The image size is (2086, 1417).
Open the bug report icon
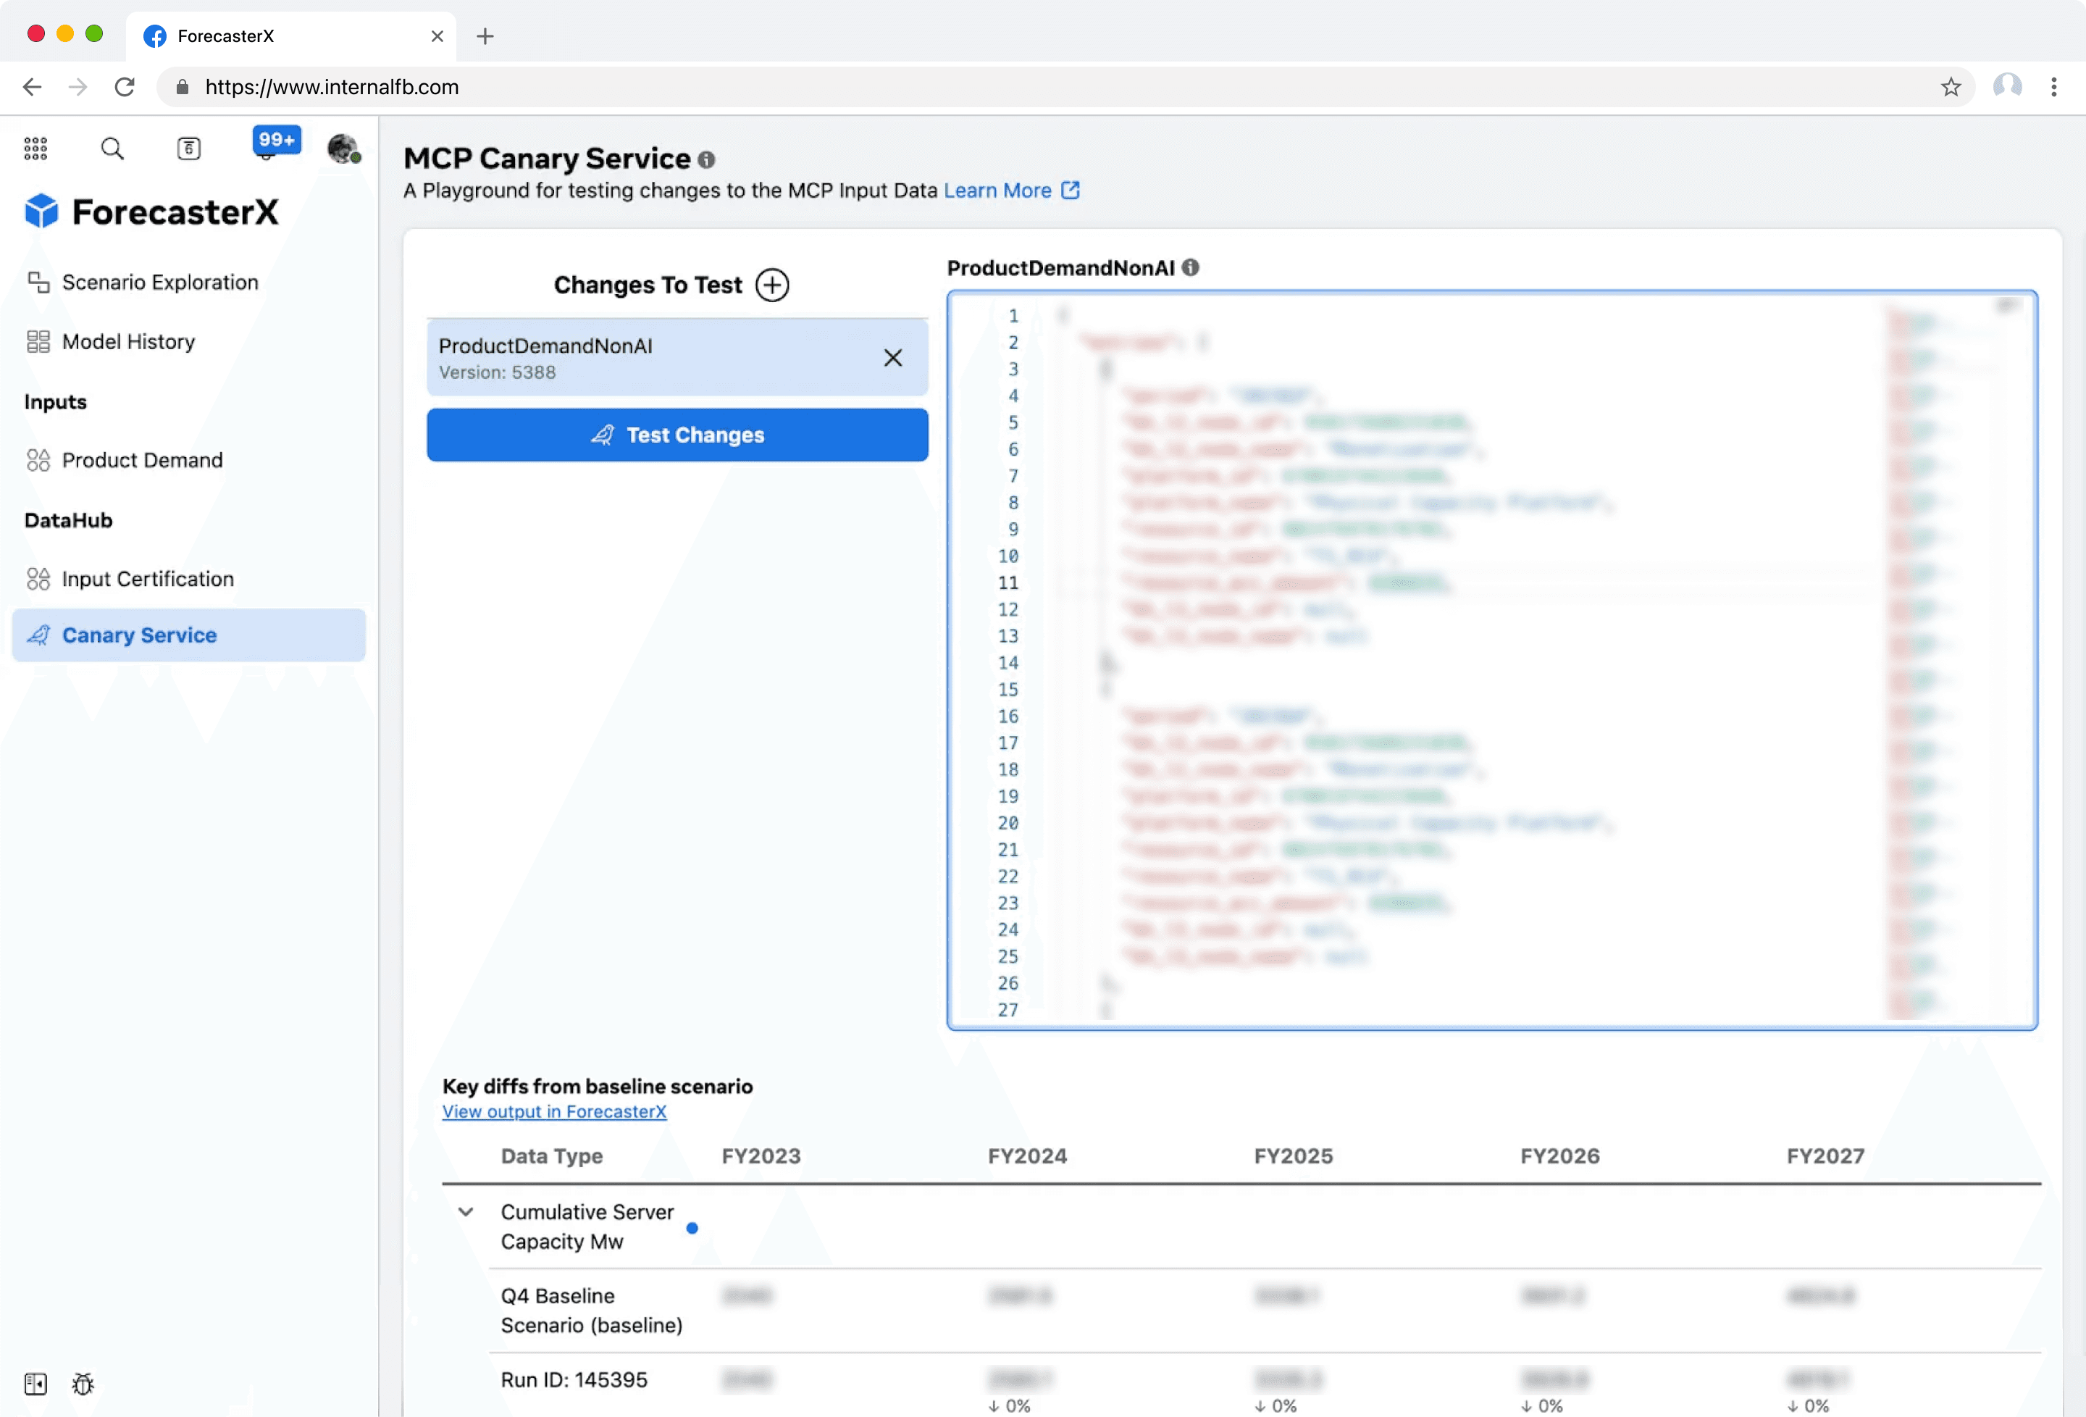coord(83,1384)
